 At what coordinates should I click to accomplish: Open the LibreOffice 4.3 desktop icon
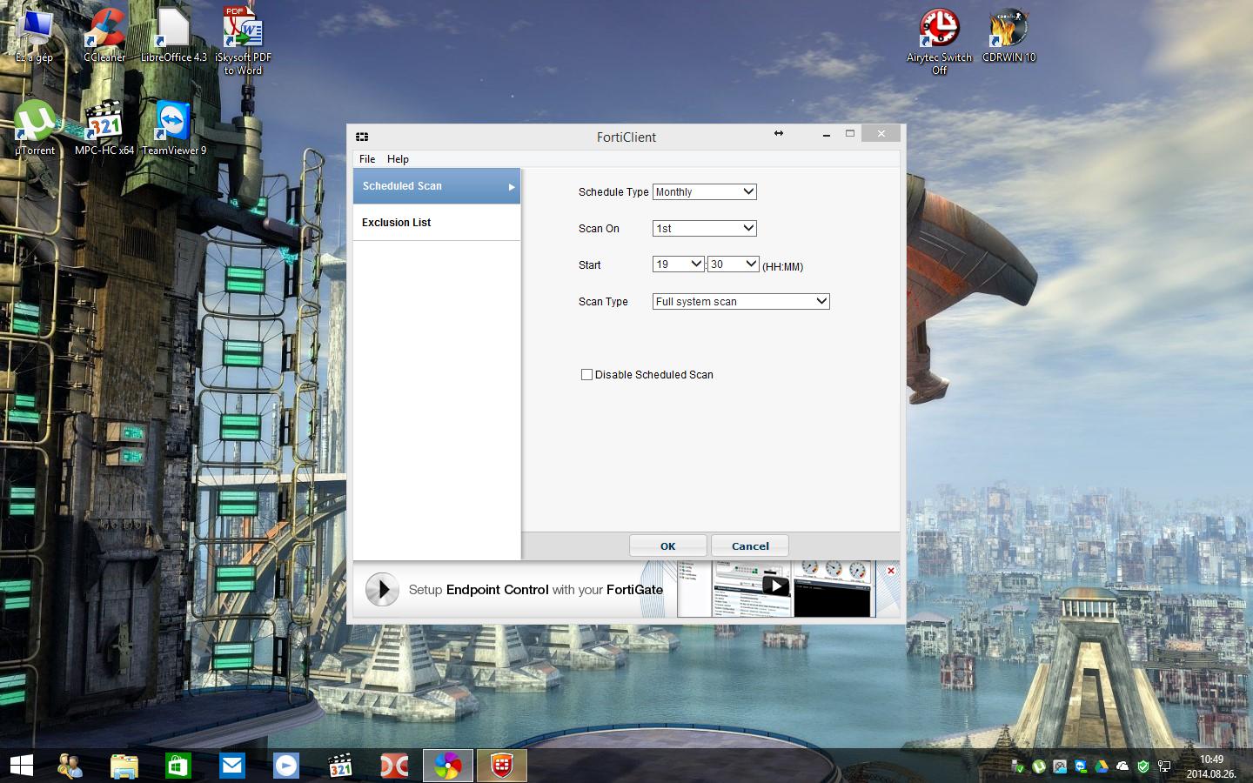[x=174, y=35]
